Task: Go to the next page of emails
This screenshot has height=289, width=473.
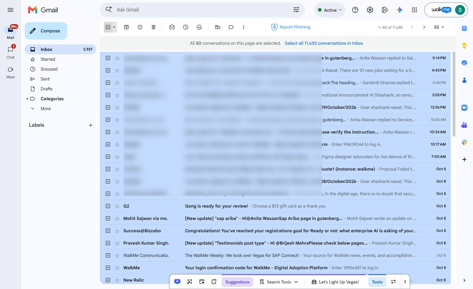Action: (424, 27)
